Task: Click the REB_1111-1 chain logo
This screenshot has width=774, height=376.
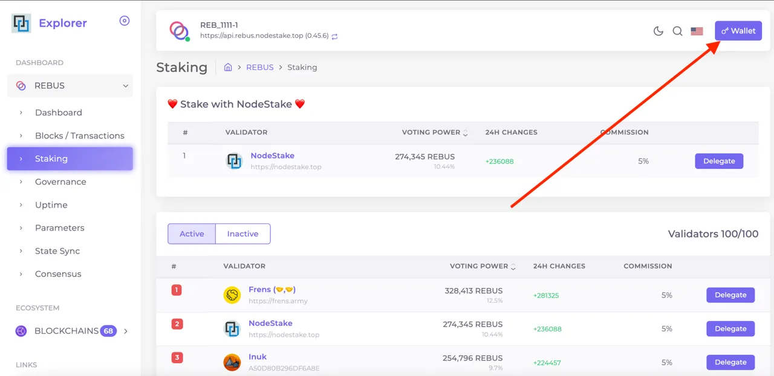Action: pyautogui.click(x=179, y=31)
